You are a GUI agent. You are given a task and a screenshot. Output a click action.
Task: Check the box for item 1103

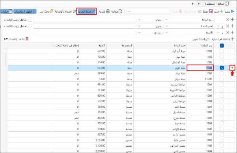point(222,62)
